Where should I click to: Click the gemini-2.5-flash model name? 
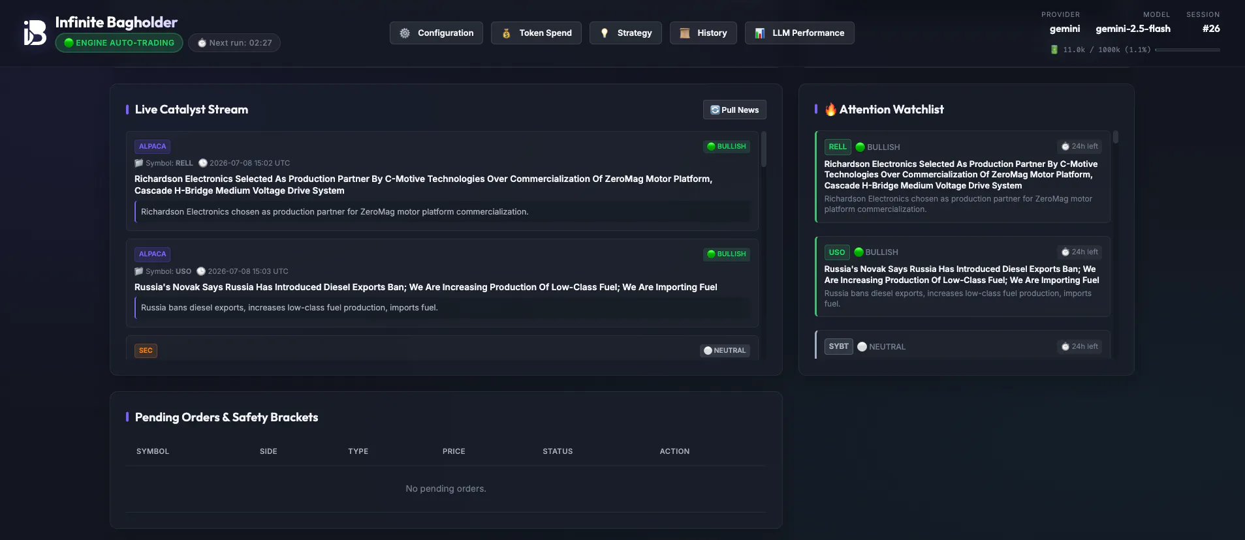[1133, 29]
